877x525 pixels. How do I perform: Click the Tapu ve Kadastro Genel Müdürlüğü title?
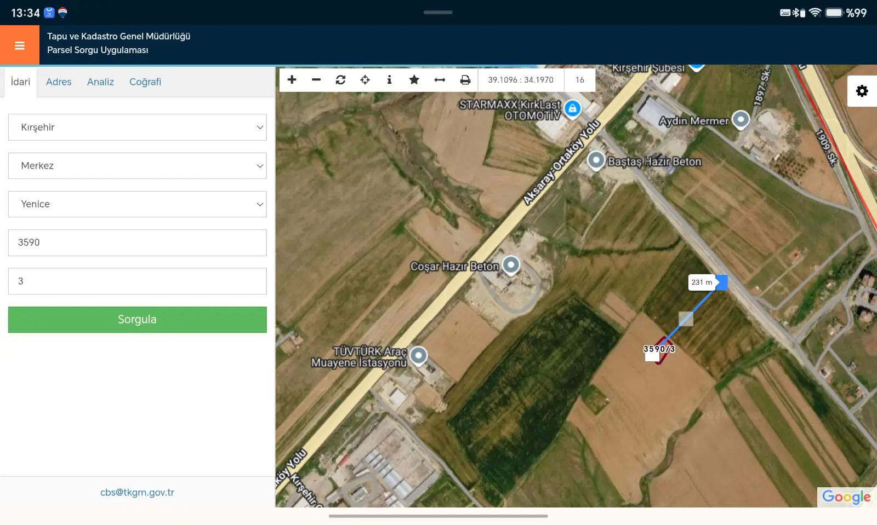118,36
